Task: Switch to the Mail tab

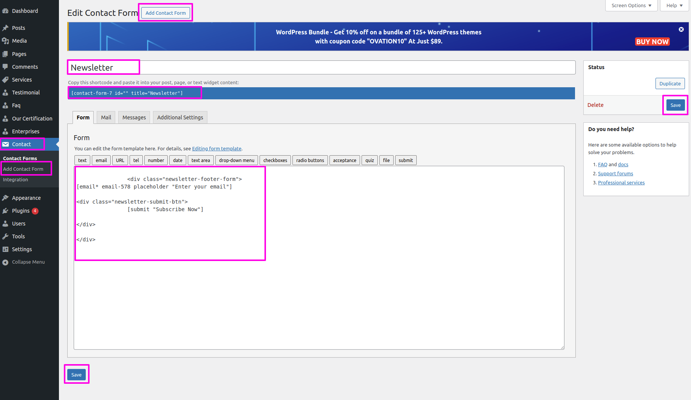Action: coord(106,117)
